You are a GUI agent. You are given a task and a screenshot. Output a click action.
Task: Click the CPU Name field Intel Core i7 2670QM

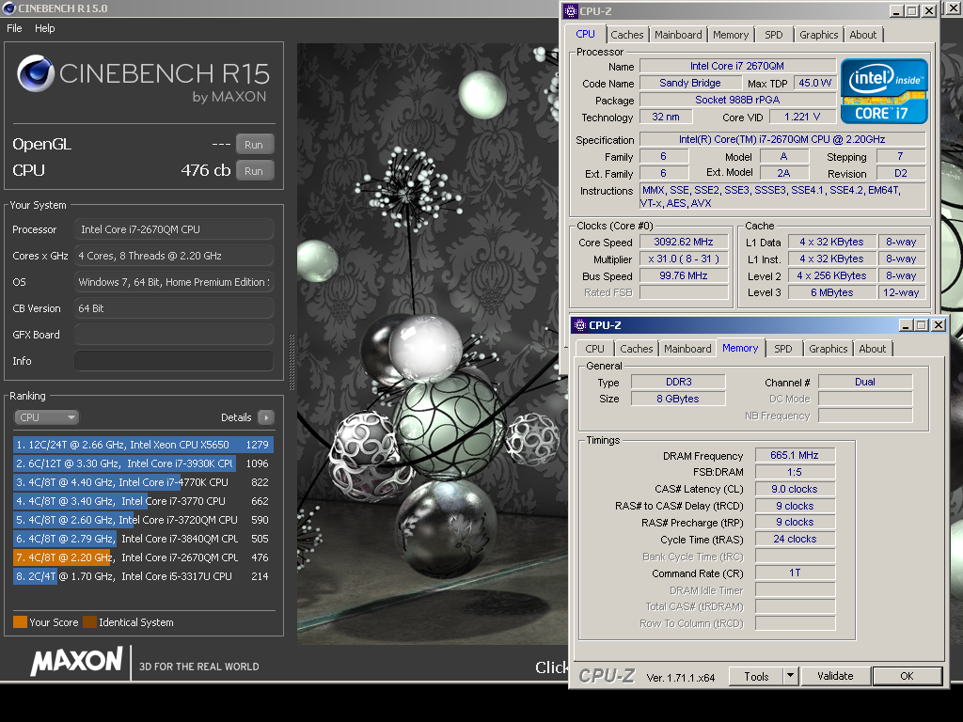coord(737,66)
